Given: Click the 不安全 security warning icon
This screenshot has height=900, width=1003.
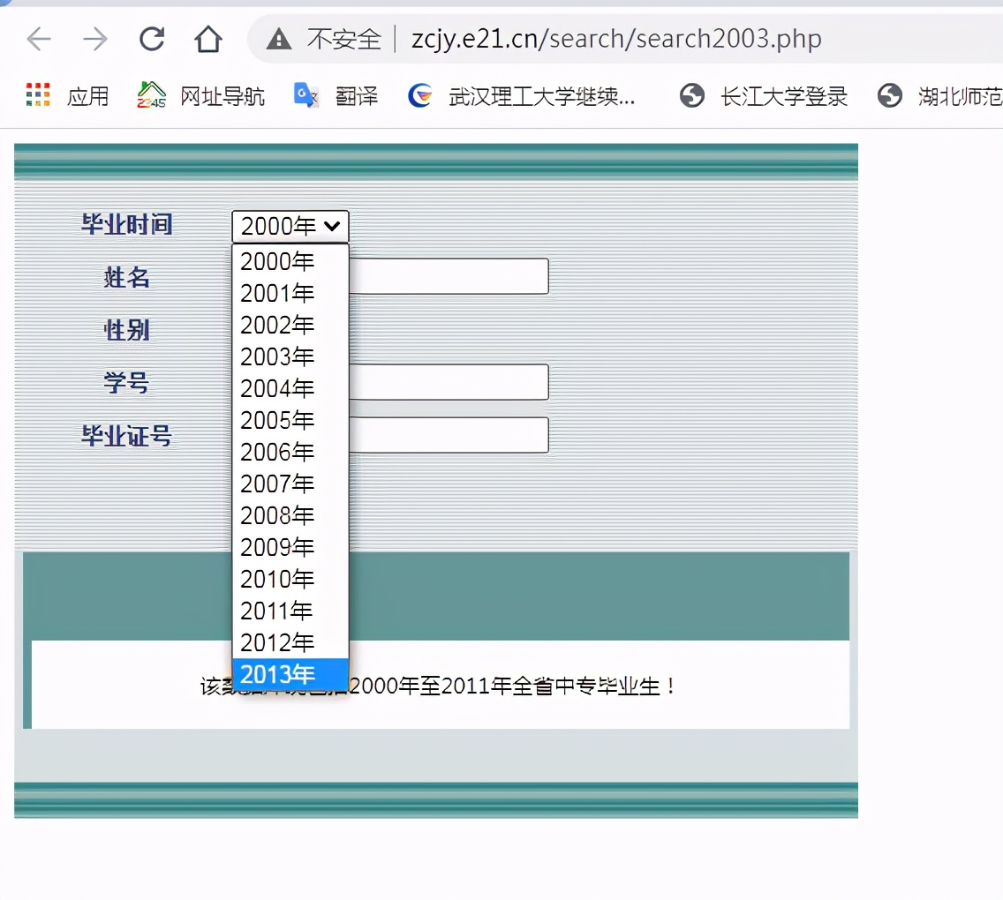Looking at the screenshot, I should 280,39.
